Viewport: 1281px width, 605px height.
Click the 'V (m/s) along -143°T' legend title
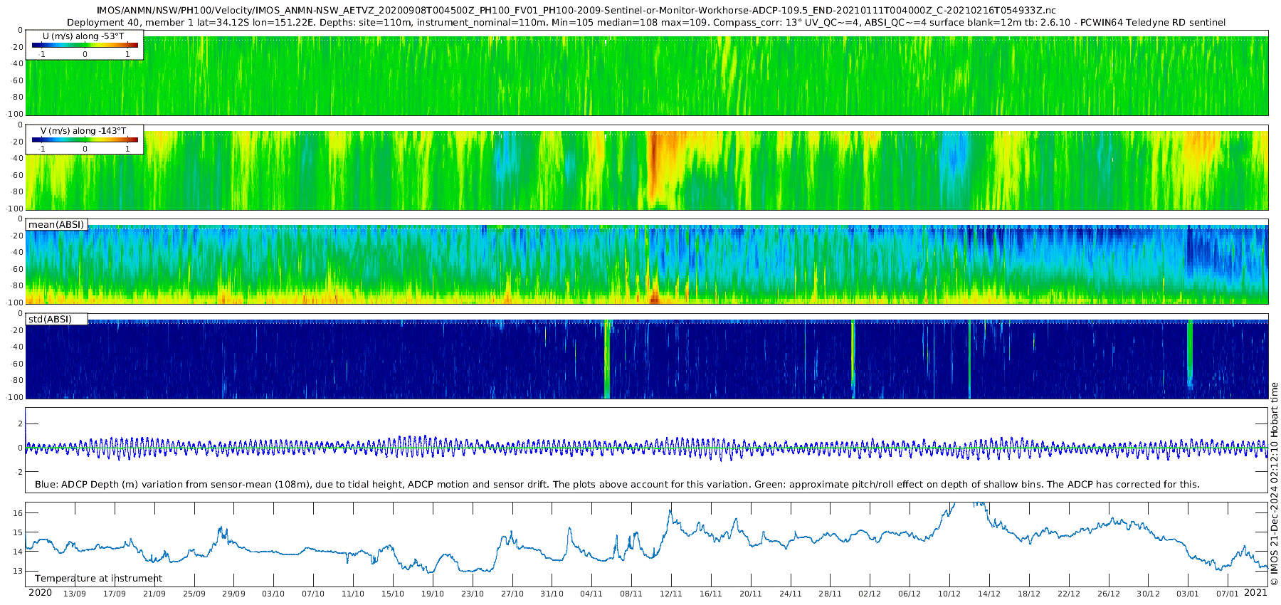tap(83, 131)
